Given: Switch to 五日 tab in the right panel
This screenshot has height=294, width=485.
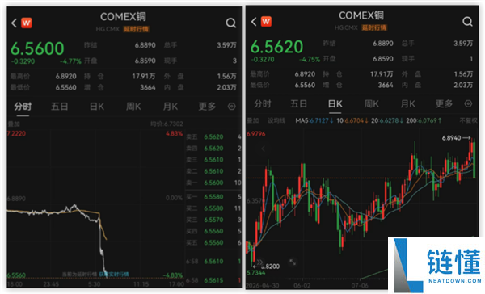Looking at the screenshot, I should click(x=298, y=104).
